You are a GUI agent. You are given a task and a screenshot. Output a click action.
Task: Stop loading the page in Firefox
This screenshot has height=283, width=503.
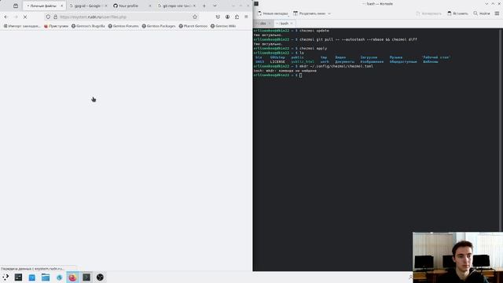(25, 17)
